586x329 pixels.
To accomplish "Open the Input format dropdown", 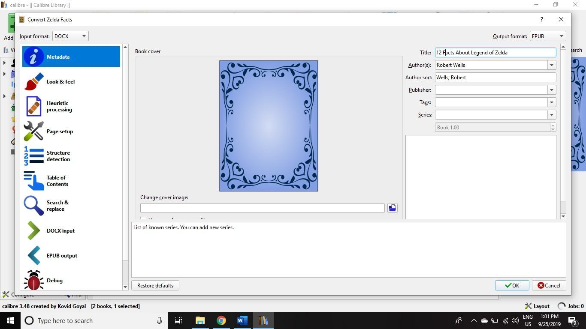I will click(x=70, y=36).
